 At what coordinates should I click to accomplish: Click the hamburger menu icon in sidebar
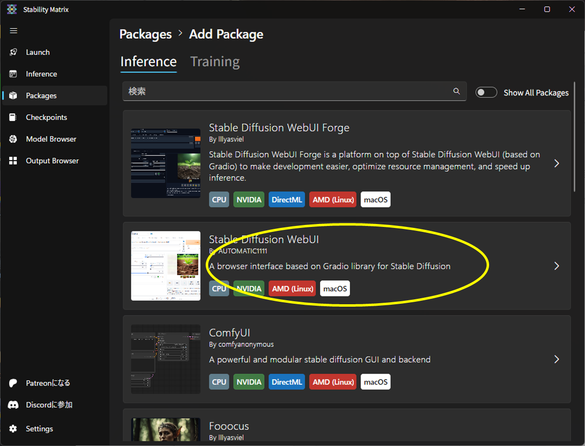(13, 31)
